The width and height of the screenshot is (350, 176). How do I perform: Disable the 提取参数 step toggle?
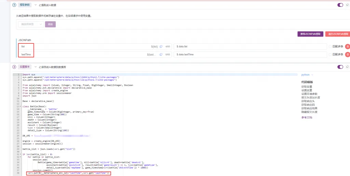click(340, 5)
